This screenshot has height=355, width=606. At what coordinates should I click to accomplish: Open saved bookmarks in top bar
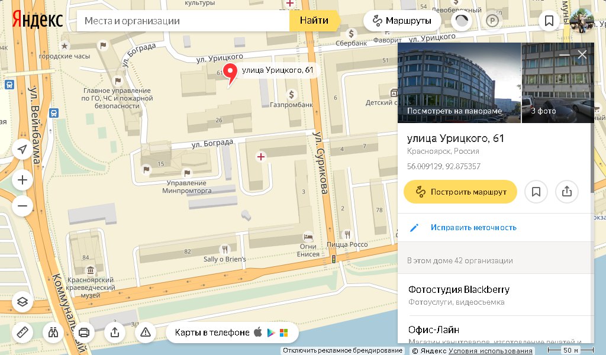549,21
